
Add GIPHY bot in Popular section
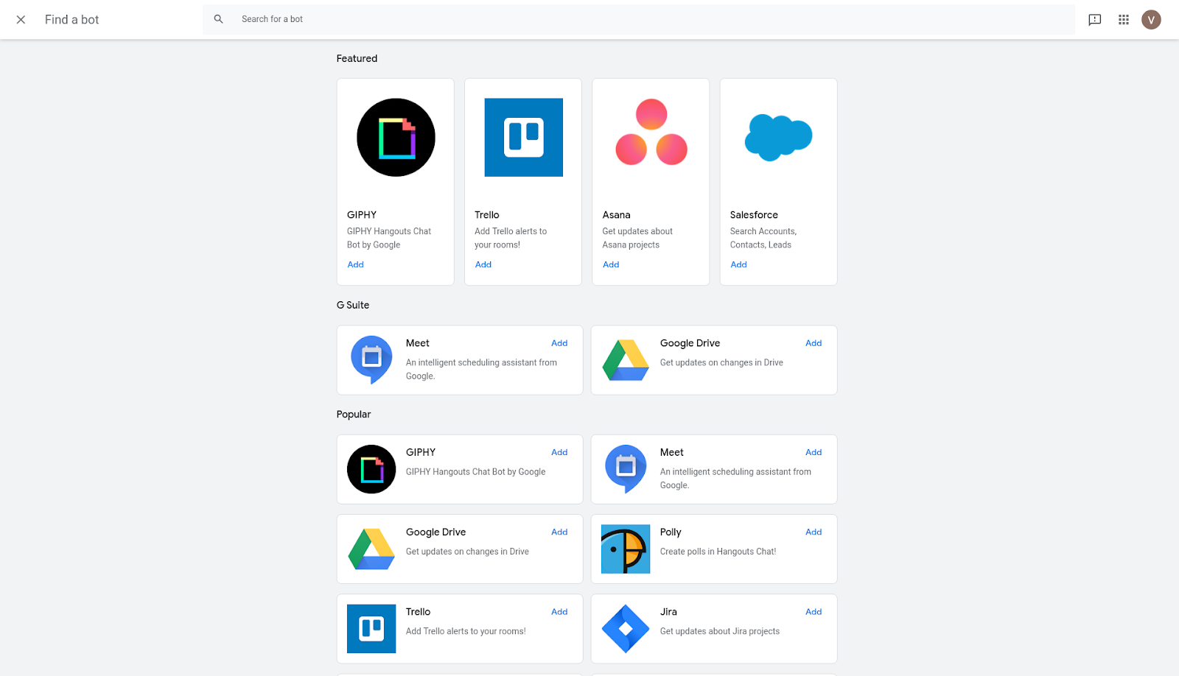point(559,452)
